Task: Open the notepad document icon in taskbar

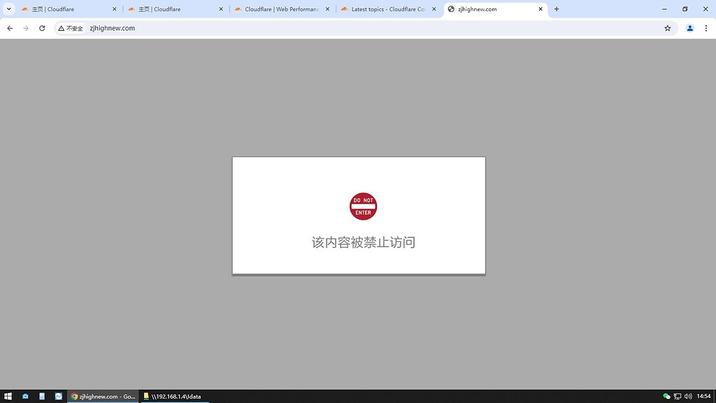Action: point(41,396)
